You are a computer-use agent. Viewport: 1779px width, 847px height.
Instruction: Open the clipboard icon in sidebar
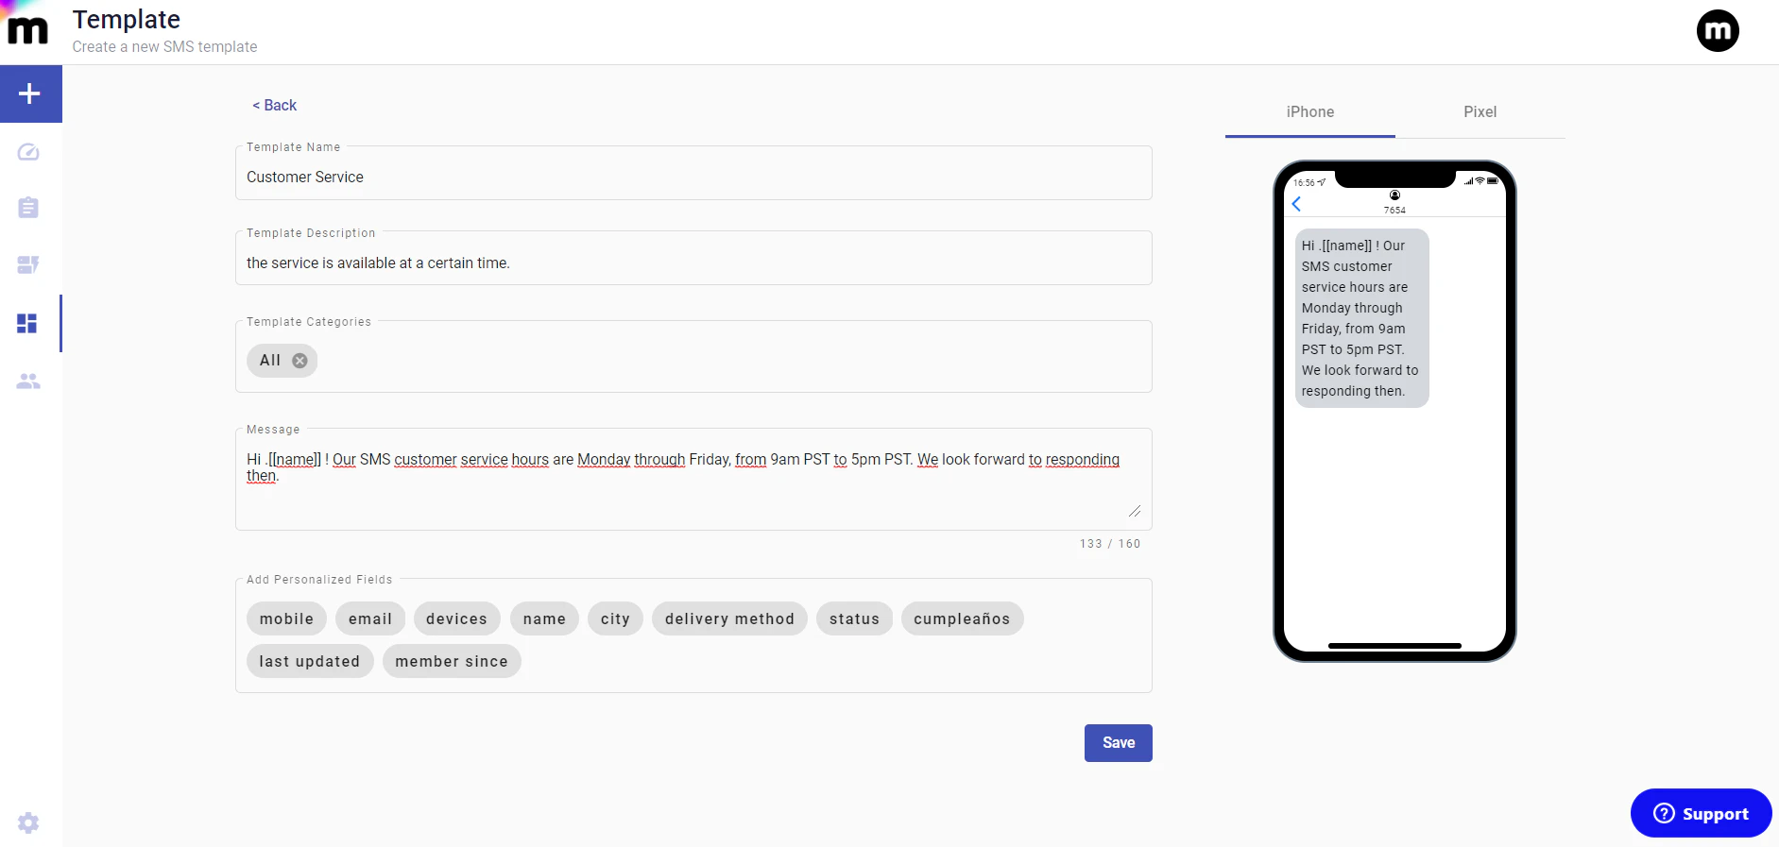pos(28,208)
